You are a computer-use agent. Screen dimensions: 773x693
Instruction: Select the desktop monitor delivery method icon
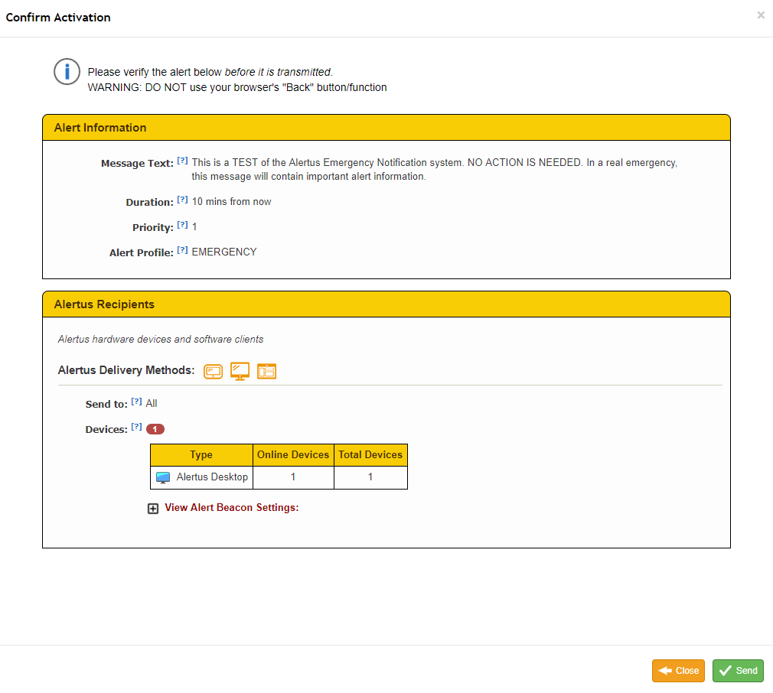tap(240, 371)
